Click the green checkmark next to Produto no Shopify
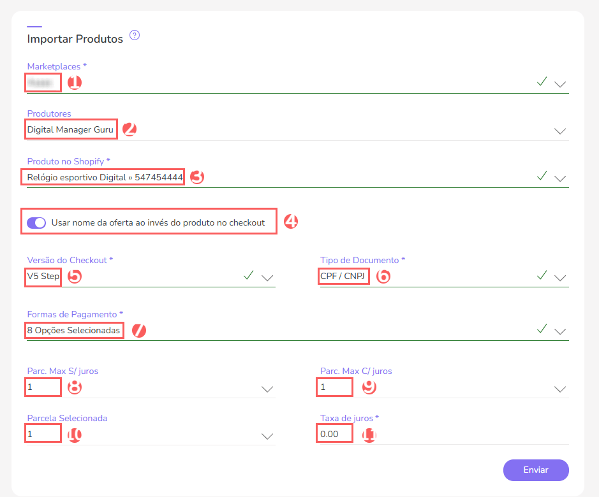The height and width of the screenshot is (497, 599). click(542, 177)
